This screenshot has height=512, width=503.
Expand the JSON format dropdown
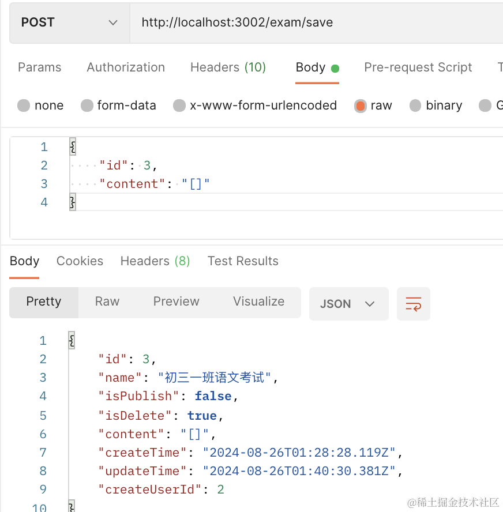[x=348, y=304]
